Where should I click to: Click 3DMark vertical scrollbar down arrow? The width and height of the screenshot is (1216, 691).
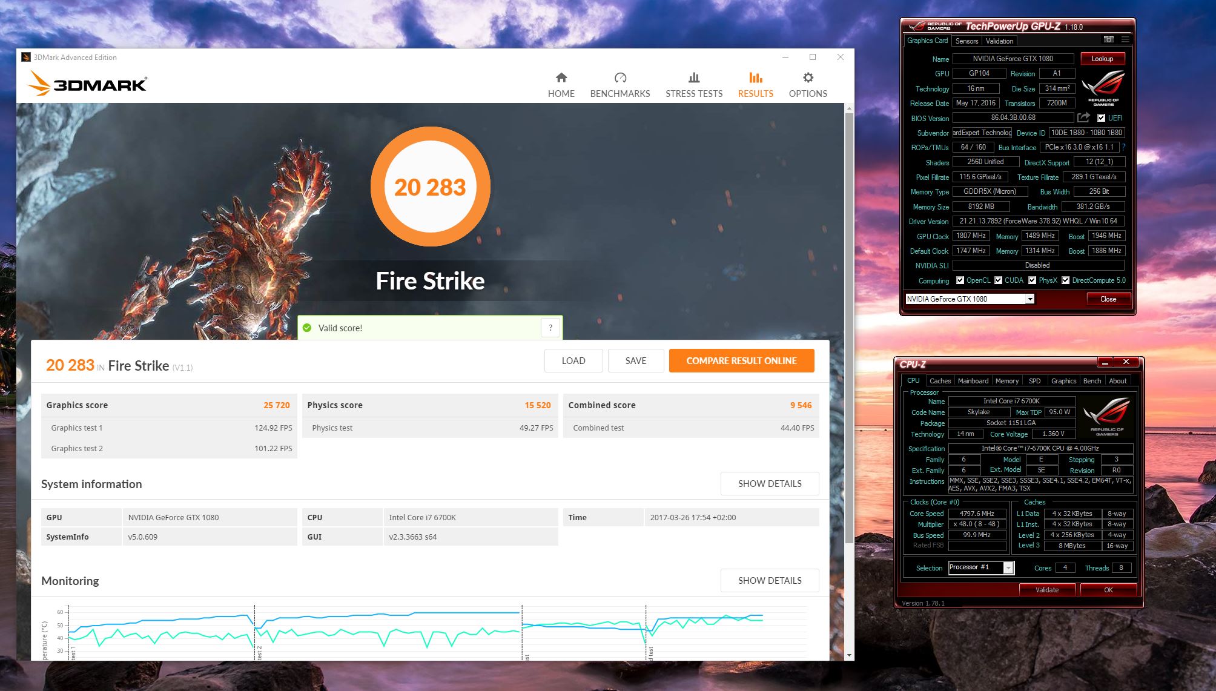[849, 655]
